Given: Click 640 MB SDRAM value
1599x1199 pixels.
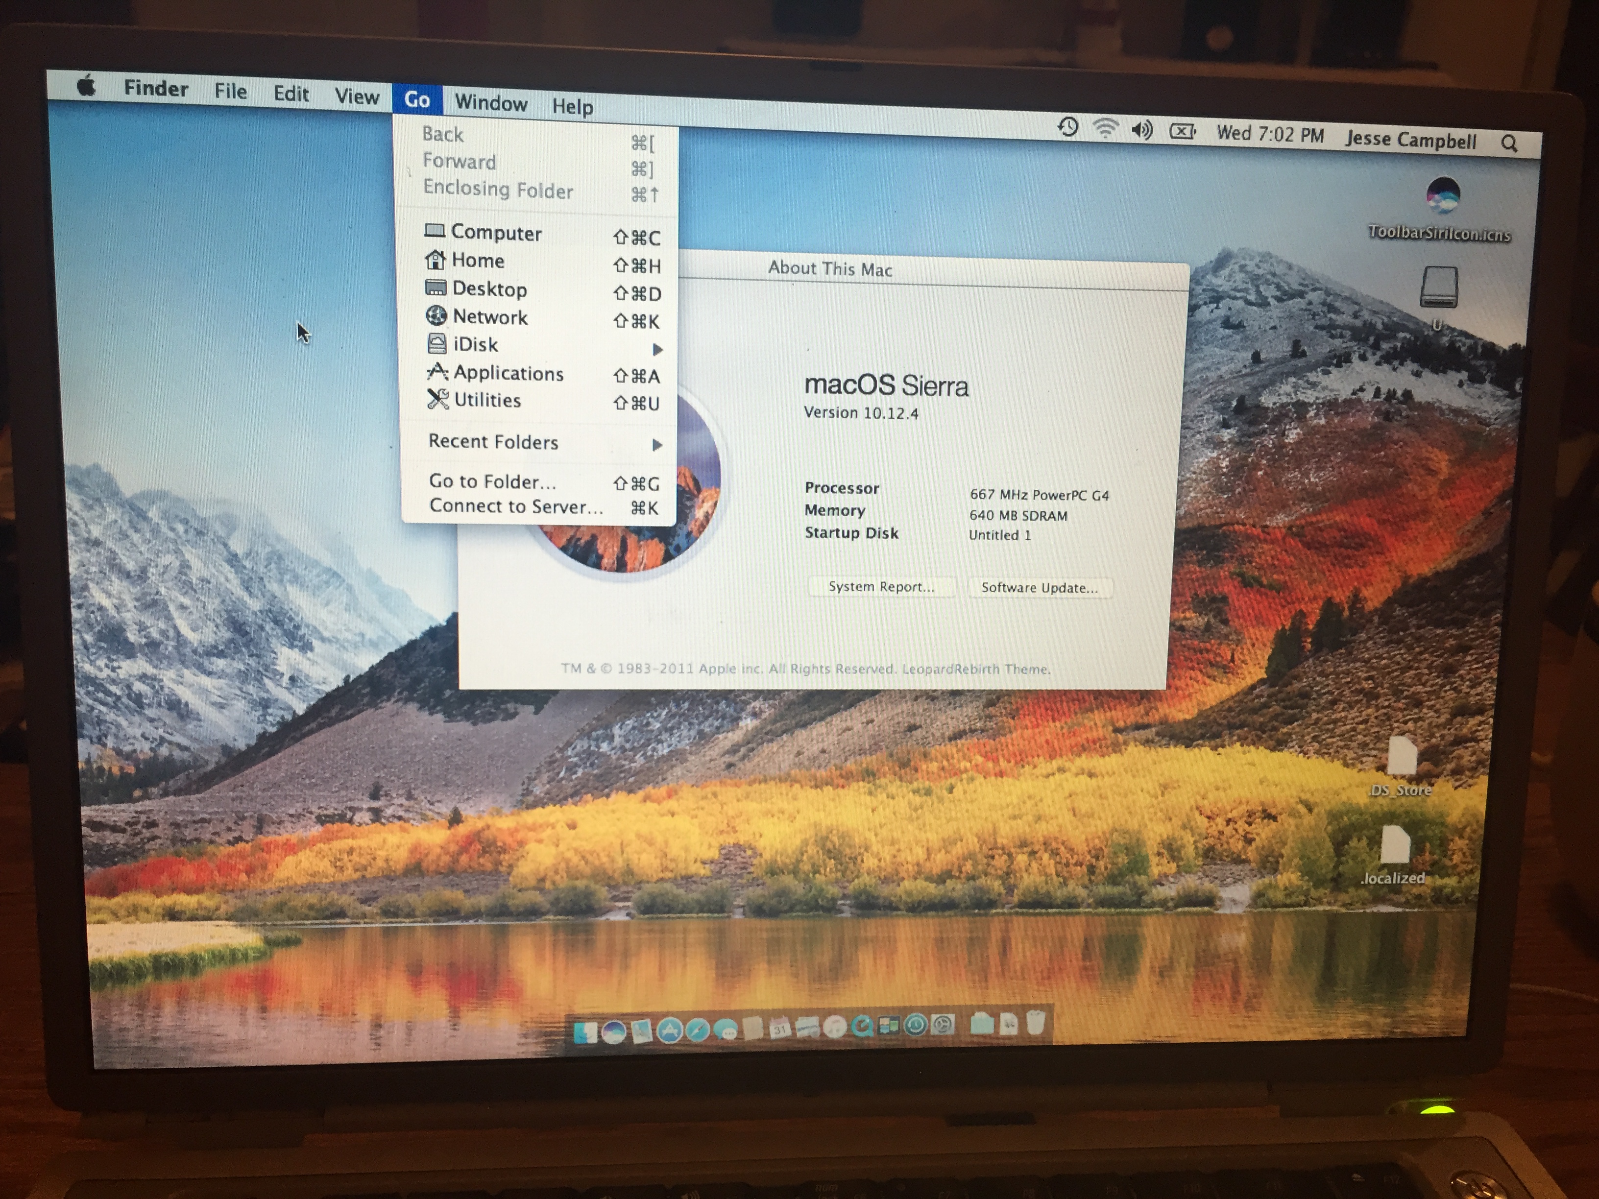Looking at the screenshot, I should tap(1018, 515).
